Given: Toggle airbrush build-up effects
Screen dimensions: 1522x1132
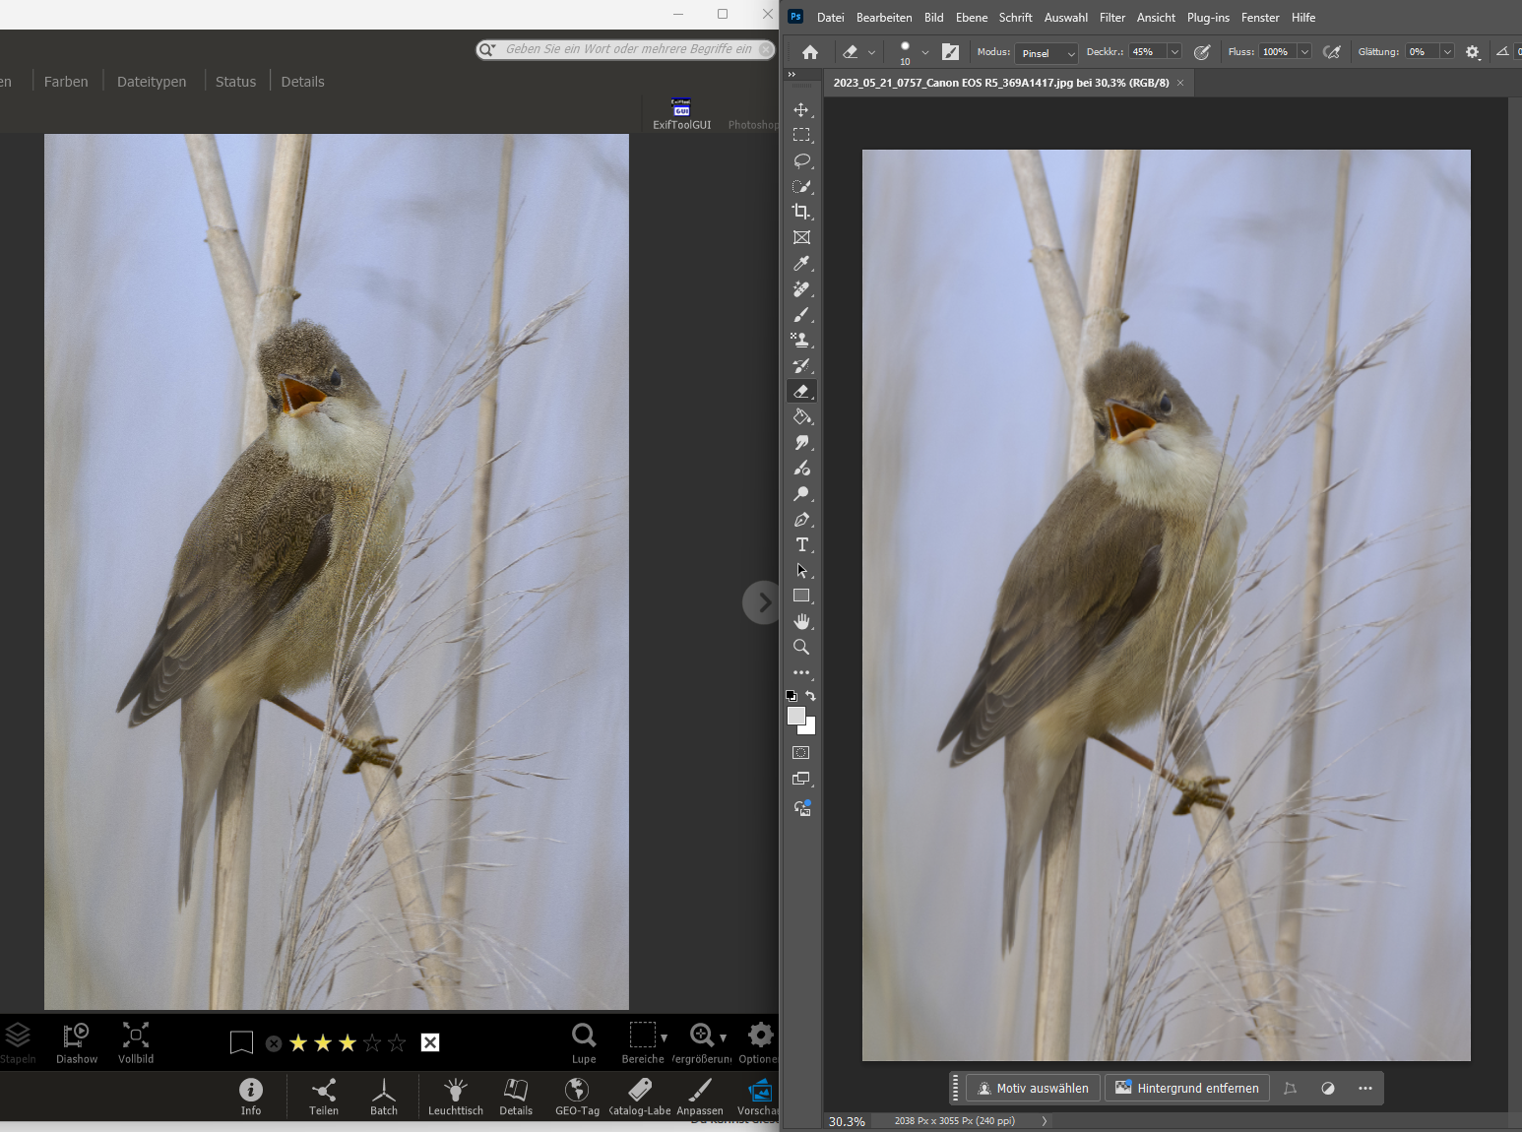Looking at the screenshot, I should pyautogui.click(x=1331, y=52).
